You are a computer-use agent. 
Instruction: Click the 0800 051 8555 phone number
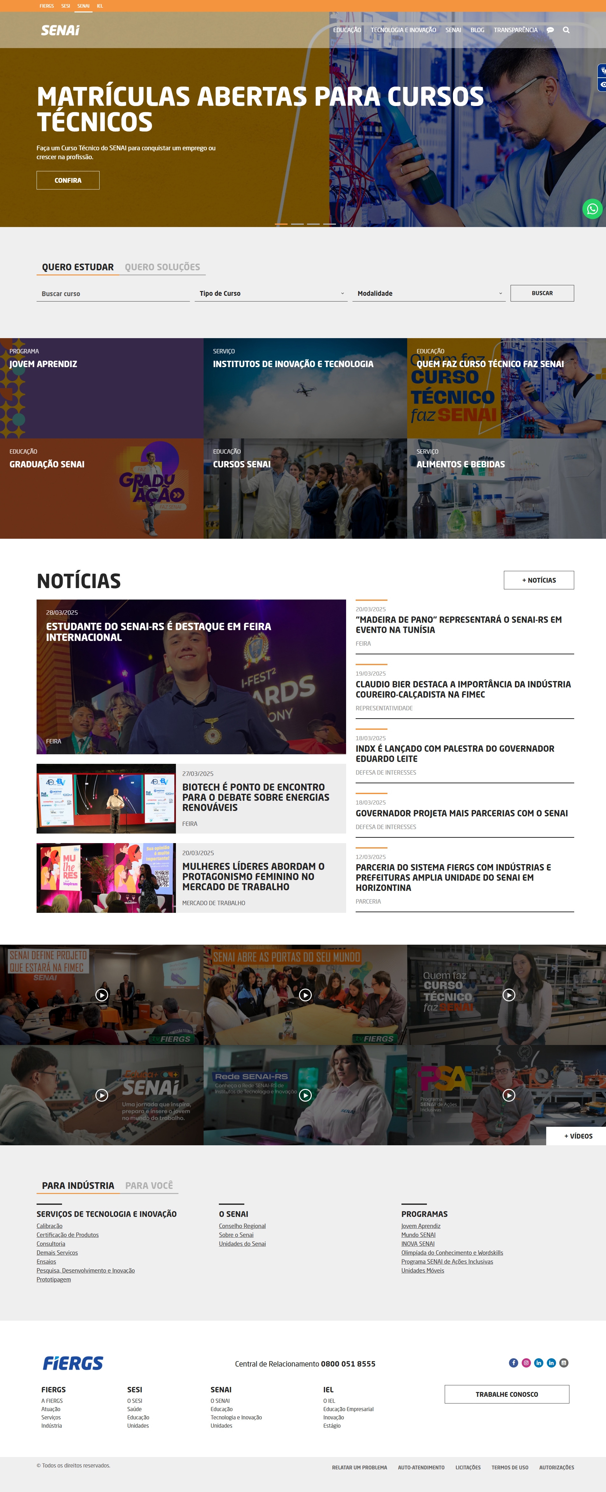pyautogui.click(x=348, y=1364)
